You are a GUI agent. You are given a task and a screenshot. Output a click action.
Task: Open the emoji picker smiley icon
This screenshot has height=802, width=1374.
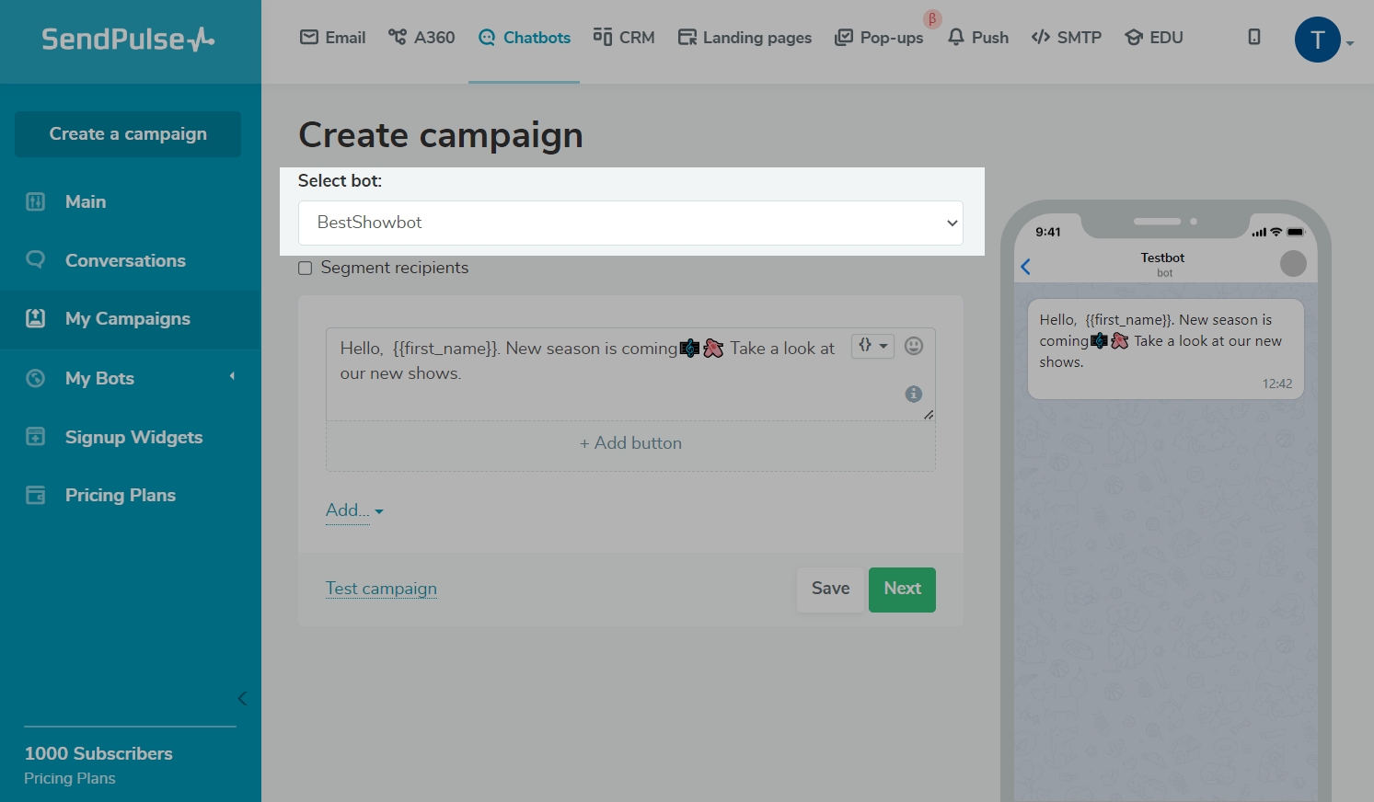click(914, 346)
